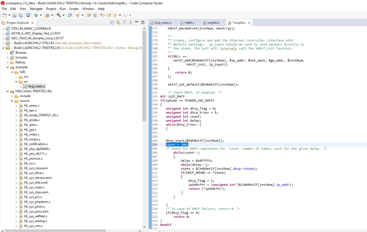367x232 pixels.
Task: Select HL_sys_startup.c file
Action: (x=36, y=221)
